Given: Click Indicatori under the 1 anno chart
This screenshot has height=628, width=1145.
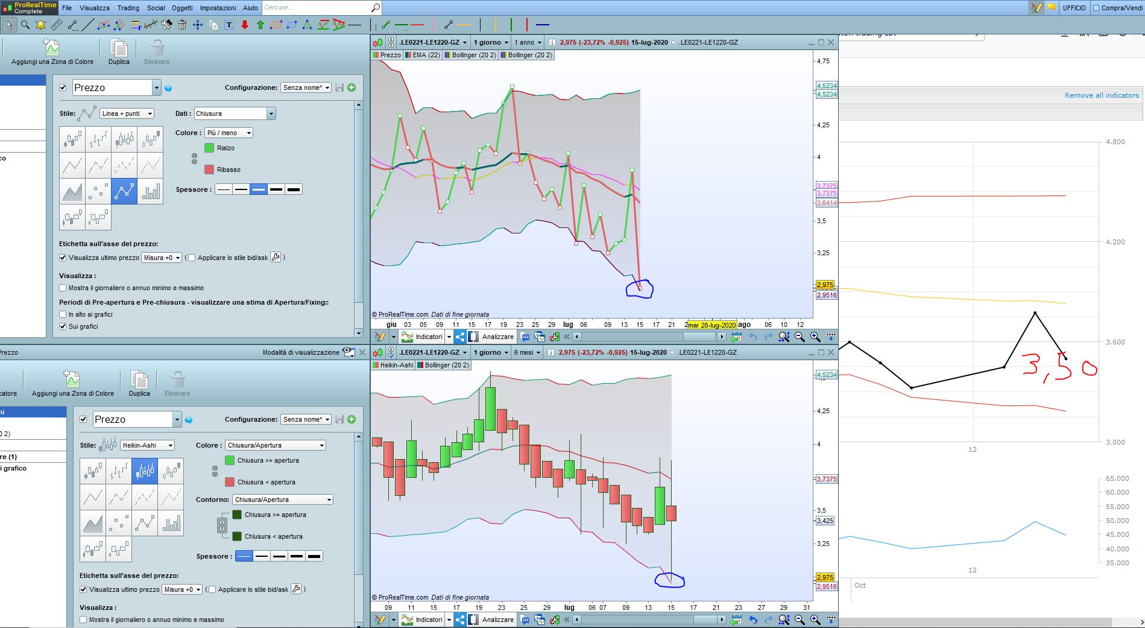Looking at the screenshot, I should click(x=423, y=337).
